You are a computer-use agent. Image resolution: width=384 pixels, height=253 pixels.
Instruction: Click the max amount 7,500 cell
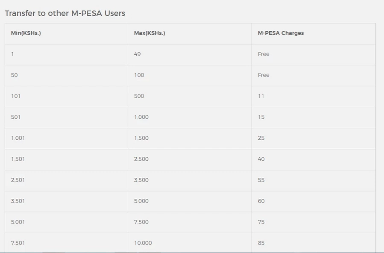[x=190, y=222]
